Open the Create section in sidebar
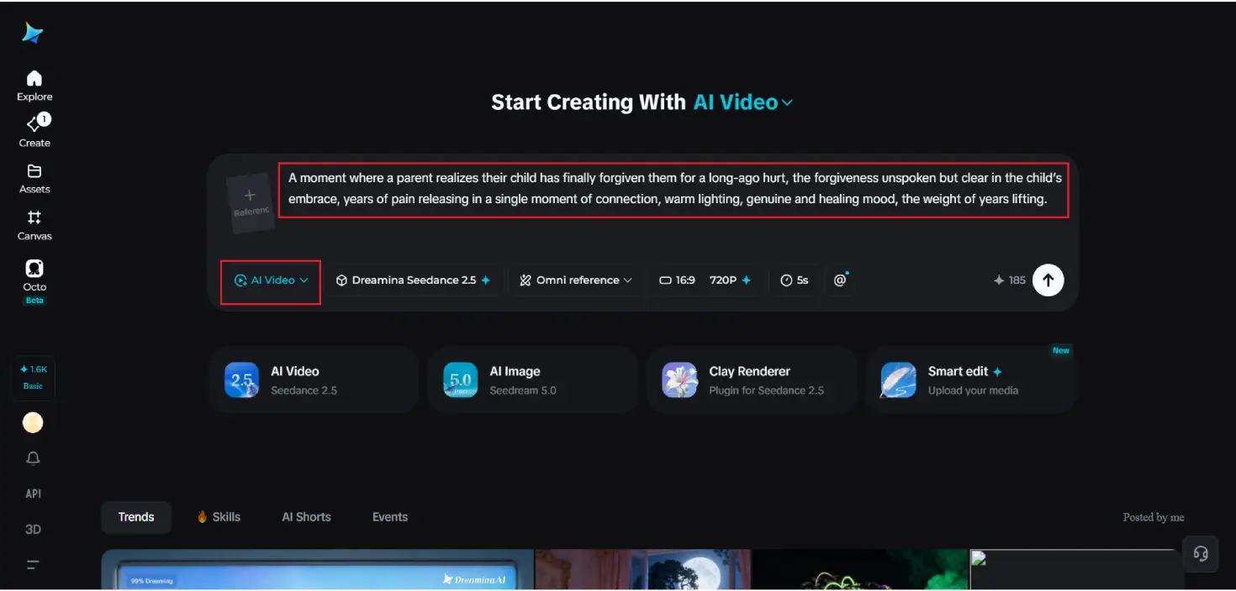This screenshot has width=1236, height=591. 34,132
